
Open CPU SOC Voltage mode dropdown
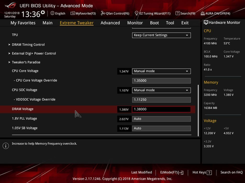point(161,90)
